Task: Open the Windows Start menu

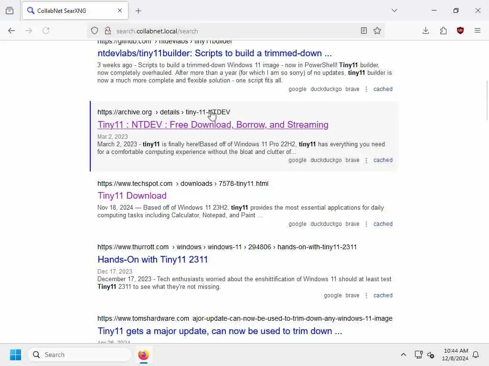Action: coord(15,355)
